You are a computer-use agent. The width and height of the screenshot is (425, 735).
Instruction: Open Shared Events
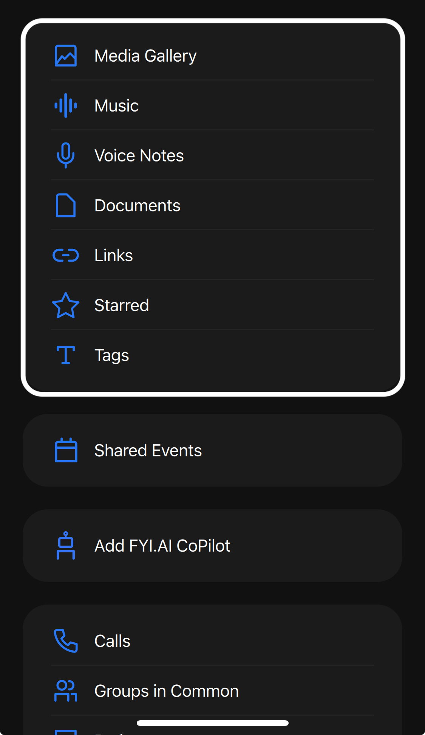click(x=212, y=450)
